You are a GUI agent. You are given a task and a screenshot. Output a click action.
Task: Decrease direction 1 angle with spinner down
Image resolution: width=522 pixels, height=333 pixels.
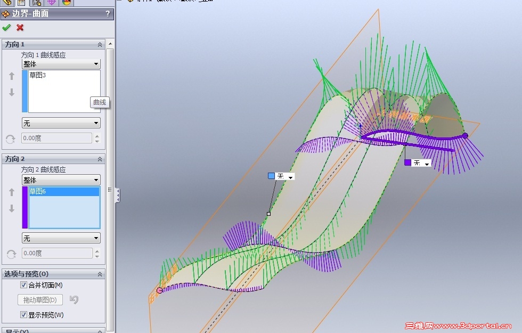click(97, 141)
